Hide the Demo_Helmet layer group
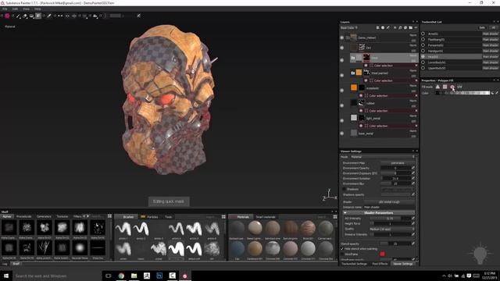The image size is (500, 281). (342, 37)
